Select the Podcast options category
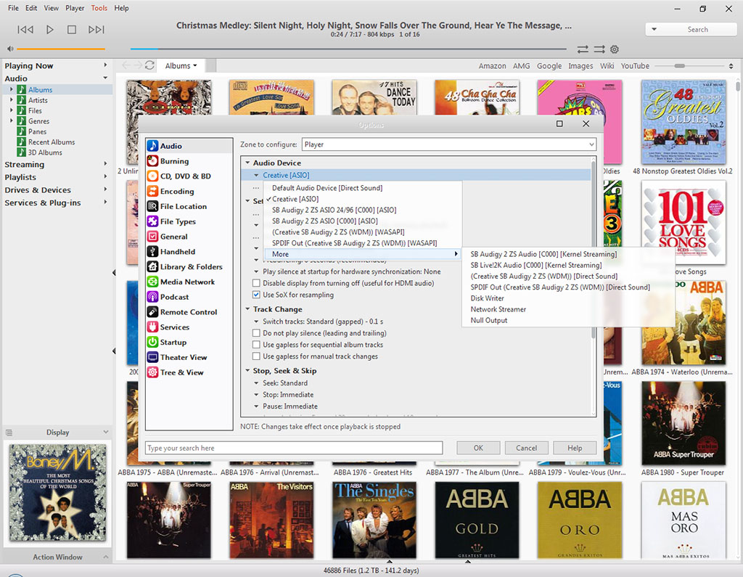The height and width of the screenshot is (577, 743). point(189,298)
